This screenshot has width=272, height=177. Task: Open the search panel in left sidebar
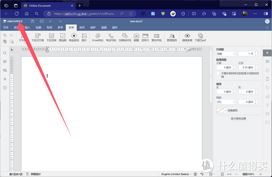click(5, 53)
